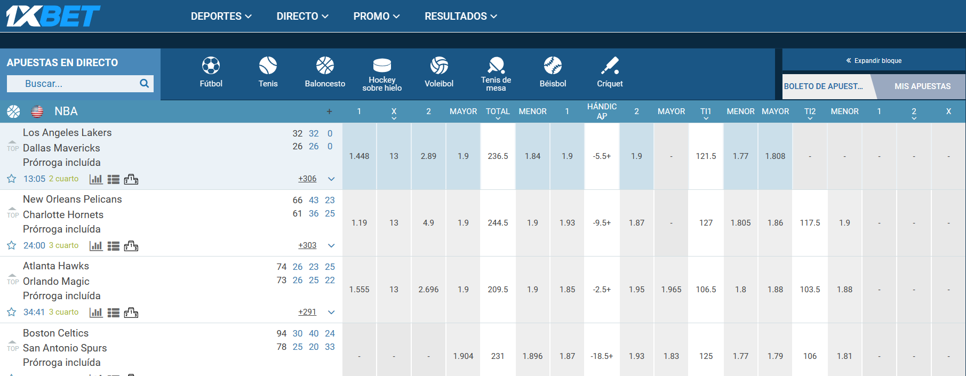Bet on Mavericks win at 2.89
This screenshot has height=376, width=966.
coord(428,156)
